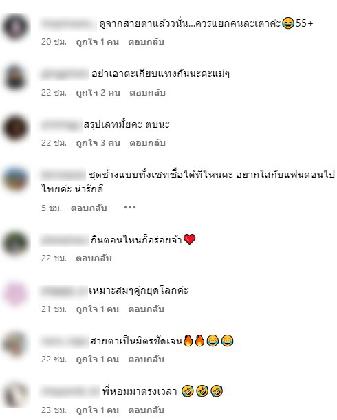
Task: Open the avatar beside the พี่หอมมาตรงเวลา comment
Action: point(16,395)
